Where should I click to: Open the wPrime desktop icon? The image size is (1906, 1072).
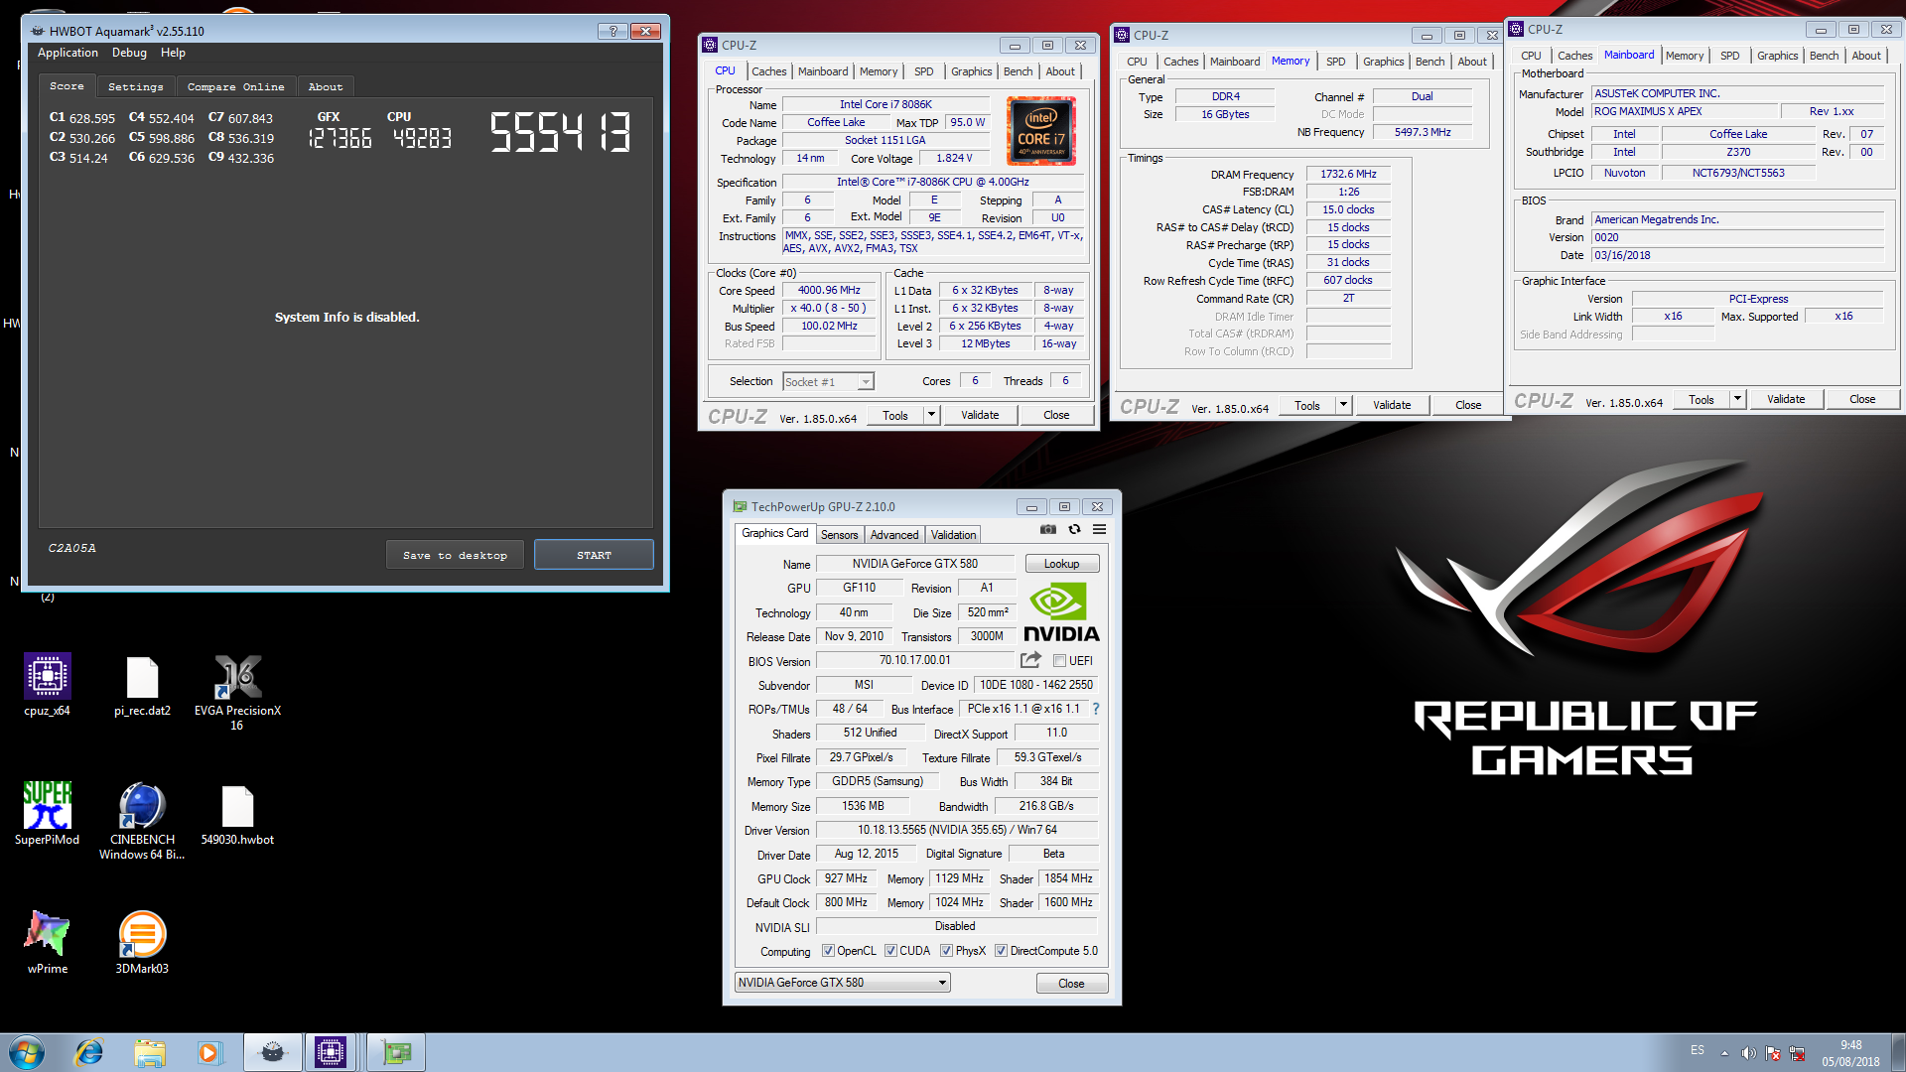(47, 942)
